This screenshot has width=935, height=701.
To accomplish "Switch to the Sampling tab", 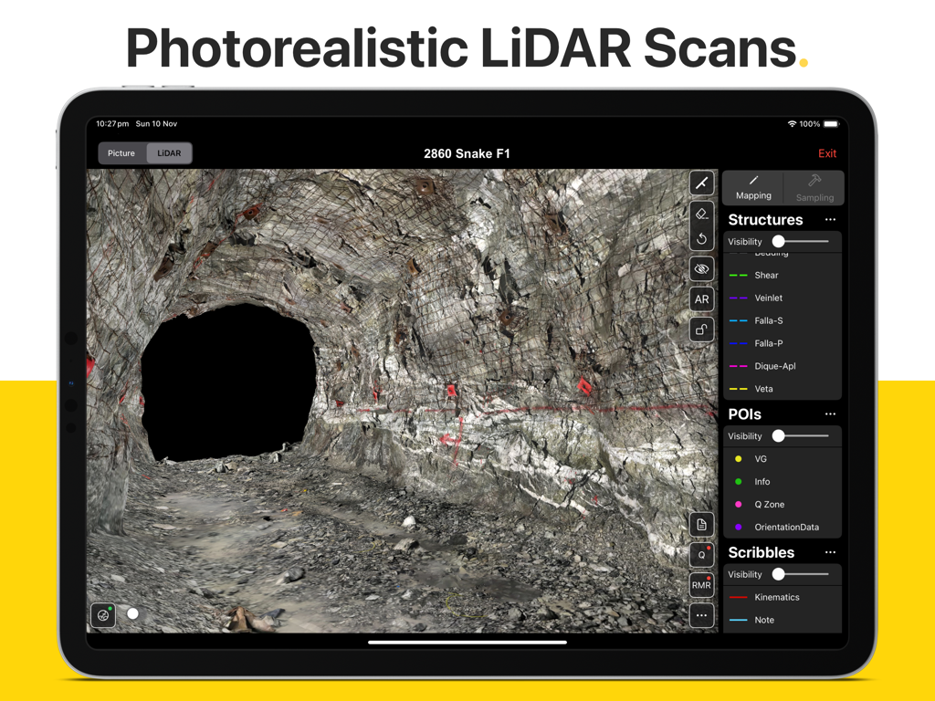I will pyautogui.click(x=814, y=189).
